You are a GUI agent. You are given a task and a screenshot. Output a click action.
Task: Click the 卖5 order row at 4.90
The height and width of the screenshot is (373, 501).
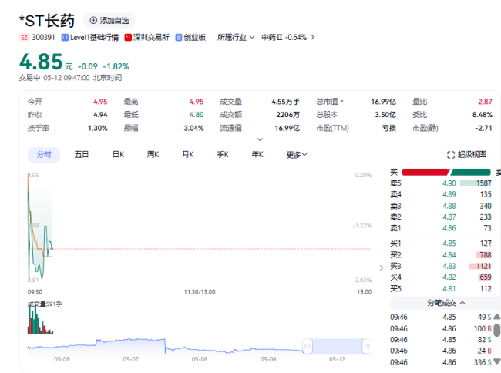click(x=441, y=183)
